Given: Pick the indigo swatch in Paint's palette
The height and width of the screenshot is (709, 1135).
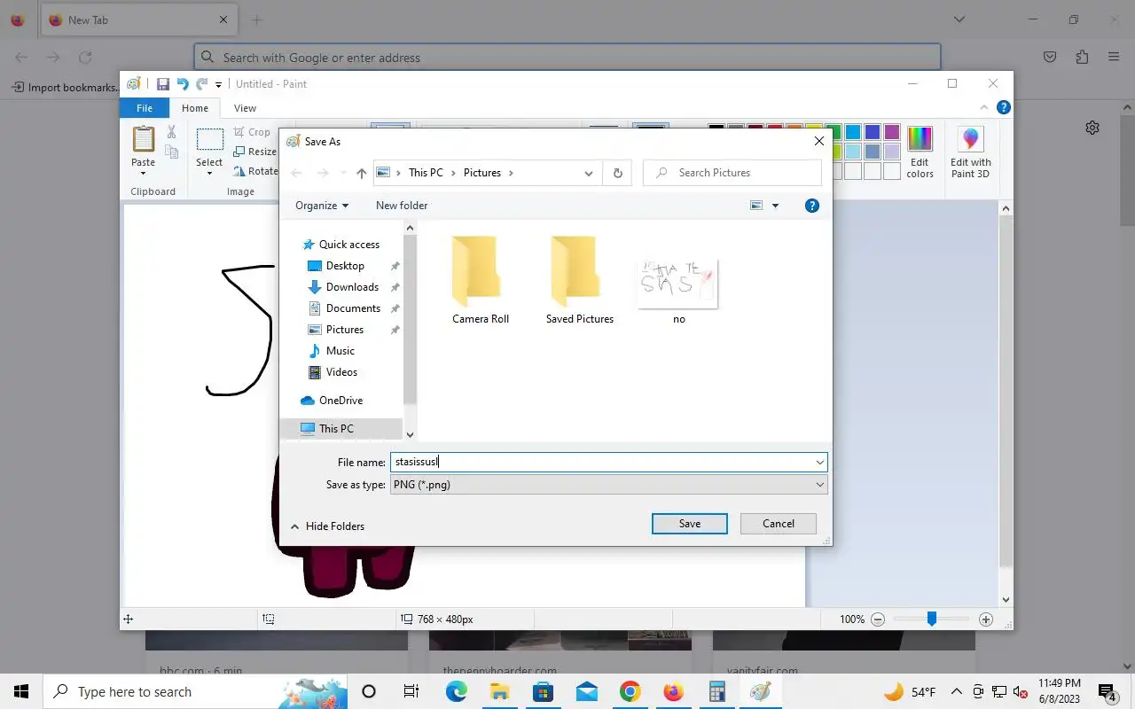Looking at the screenshot, I should (x=873, y=132).
